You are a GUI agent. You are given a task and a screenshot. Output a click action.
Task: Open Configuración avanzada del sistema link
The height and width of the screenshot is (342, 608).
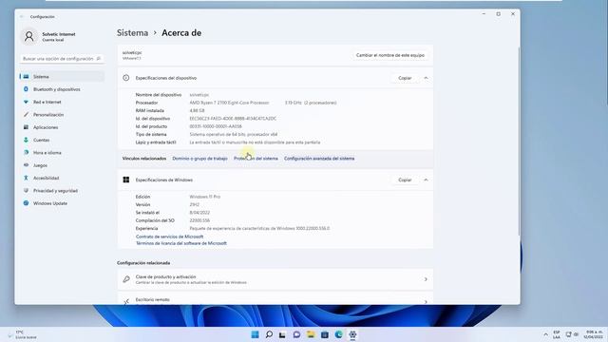click(319, 159)
